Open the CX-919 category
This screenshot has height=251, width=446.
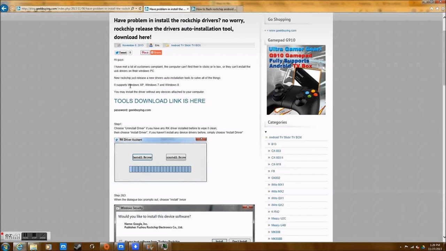tap(276, 164)
